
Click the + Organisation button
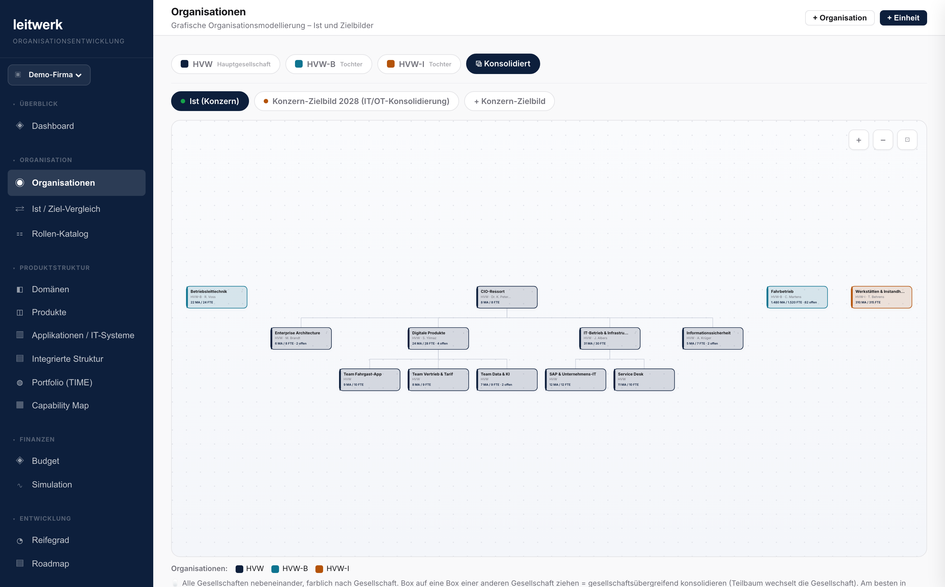click(x=839, y=18)
